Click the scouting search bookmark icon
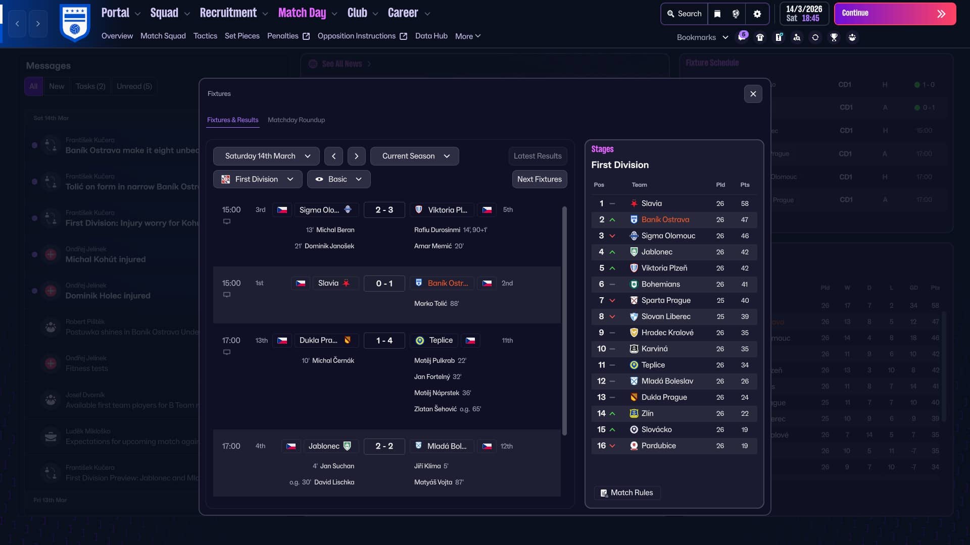This screenshot has width=970, height=545. coord(797,37)
